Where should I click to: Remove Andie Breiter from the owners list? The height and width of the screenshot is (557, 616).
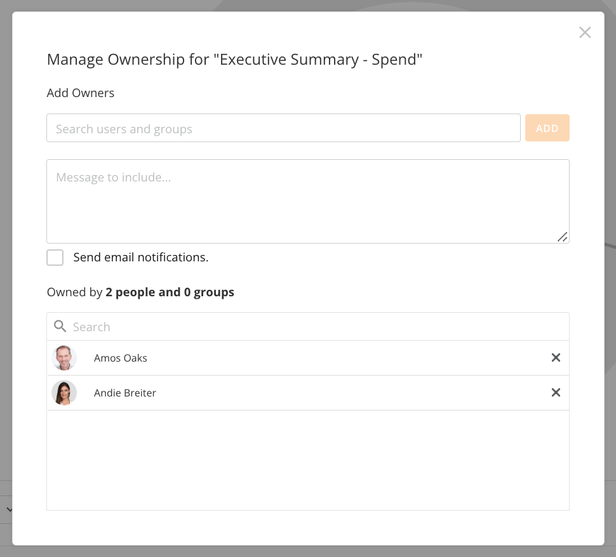[556, 393]
